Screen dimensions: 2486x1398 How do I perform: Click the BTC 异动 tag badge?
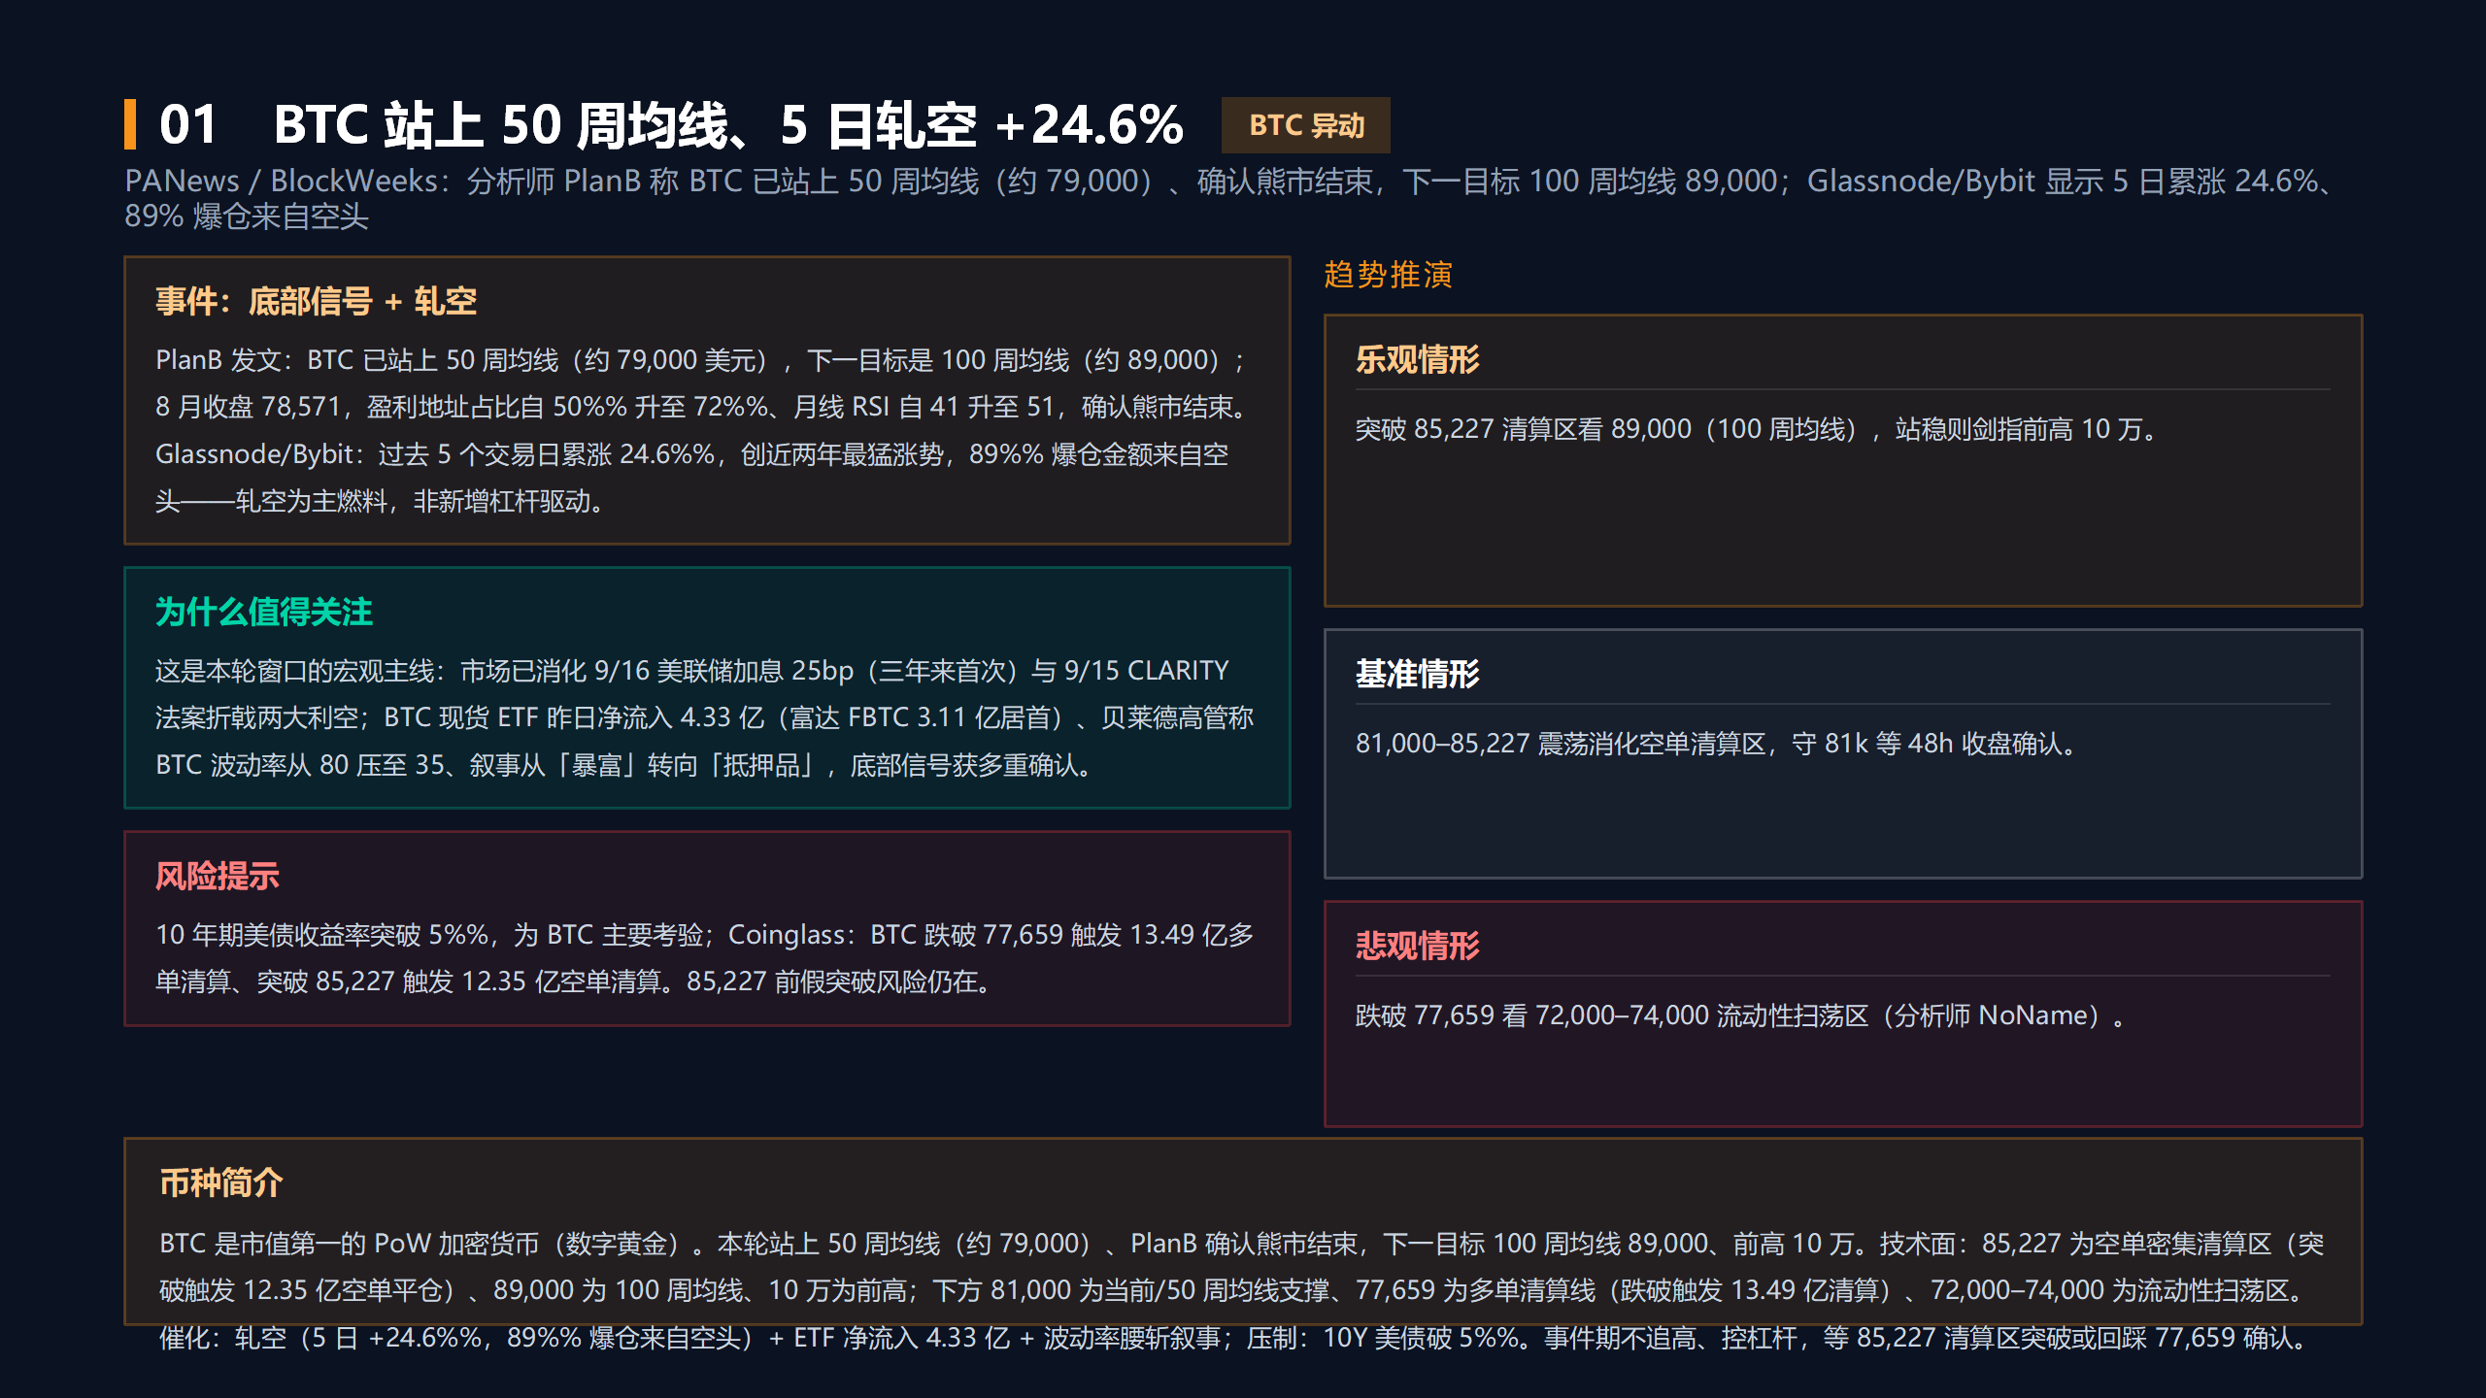click(x=1305, y=125)
